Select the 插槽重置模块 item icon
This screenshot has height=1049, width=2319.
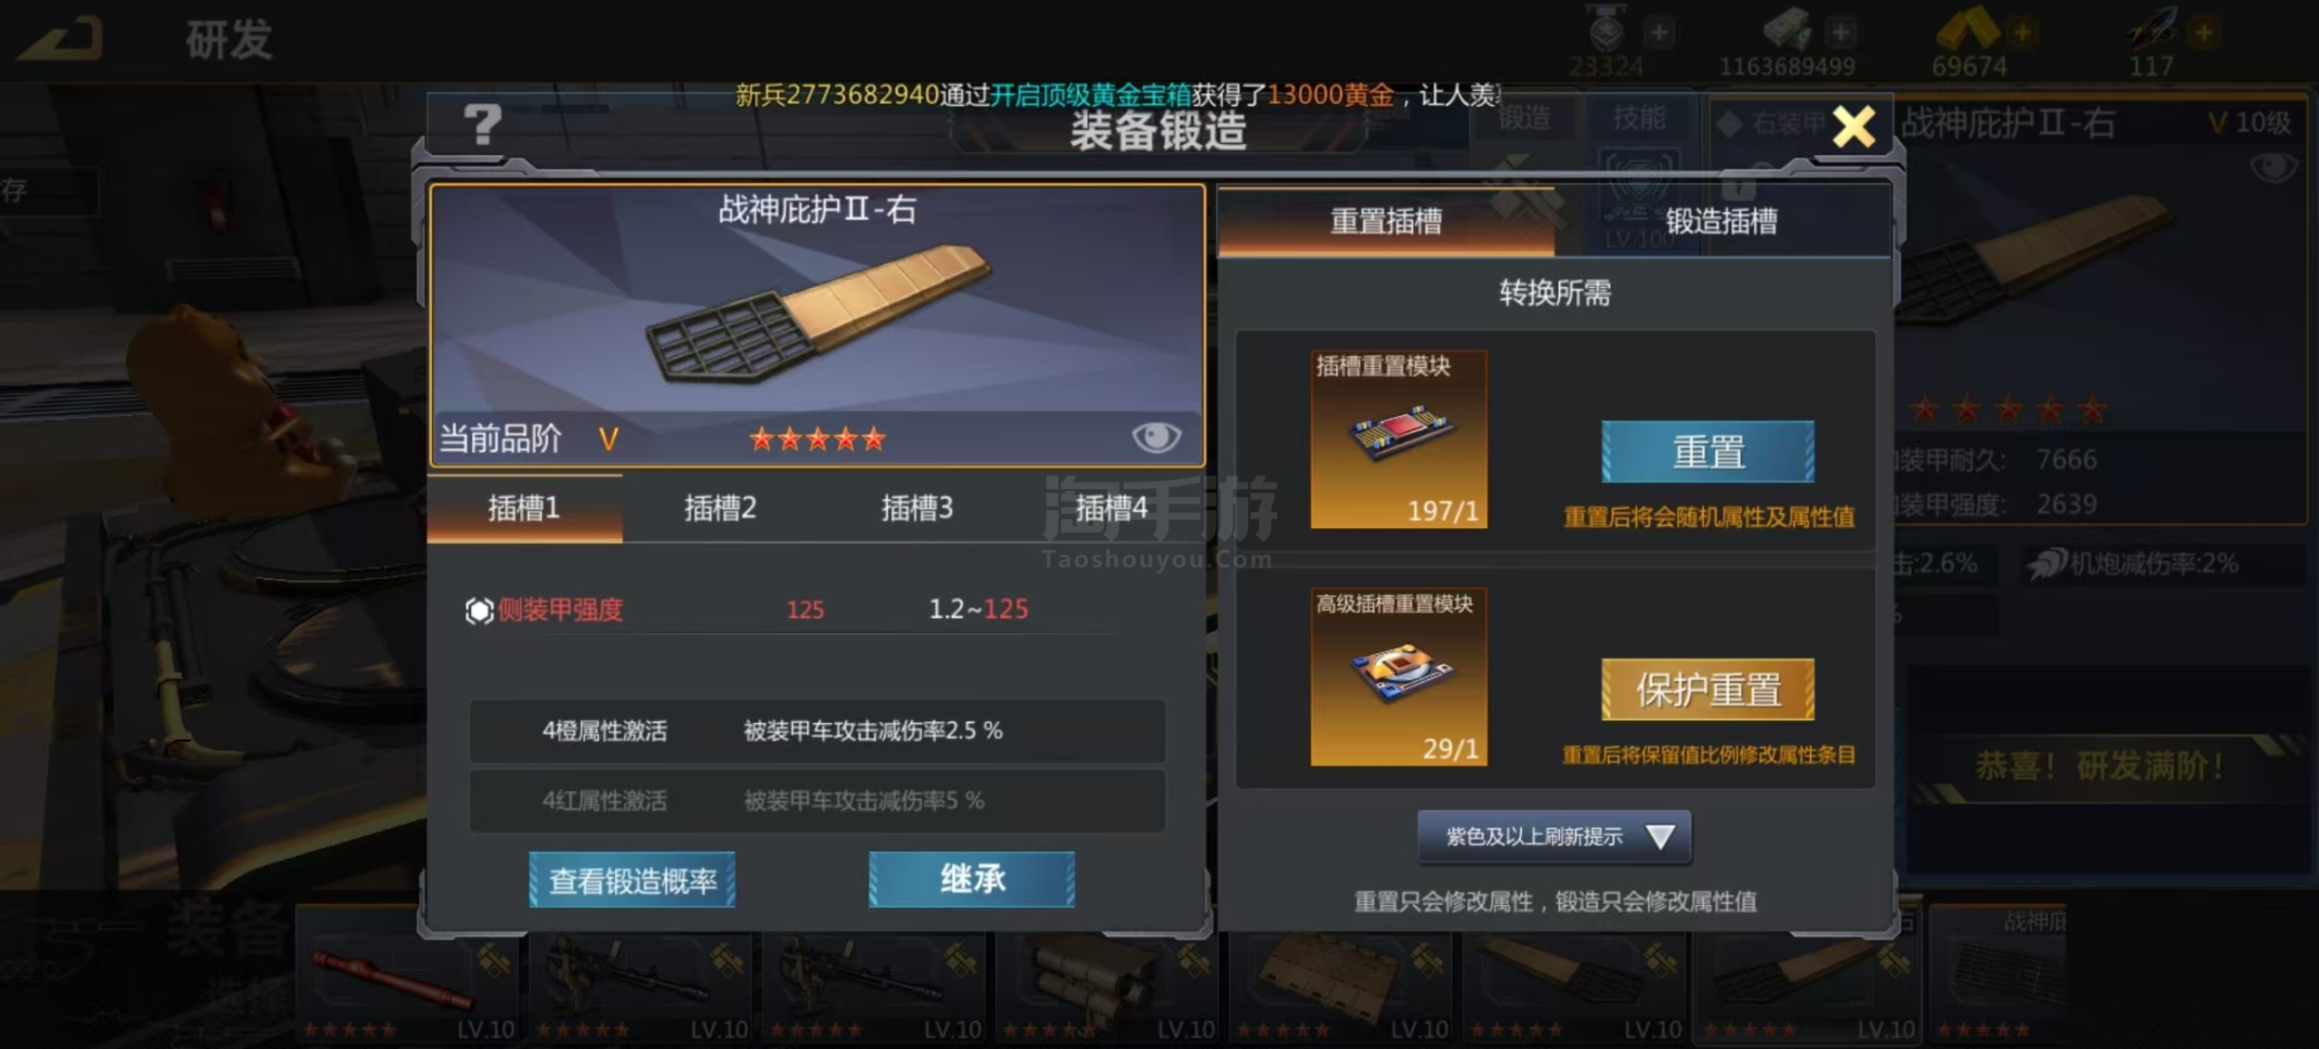coord(1399,439)
